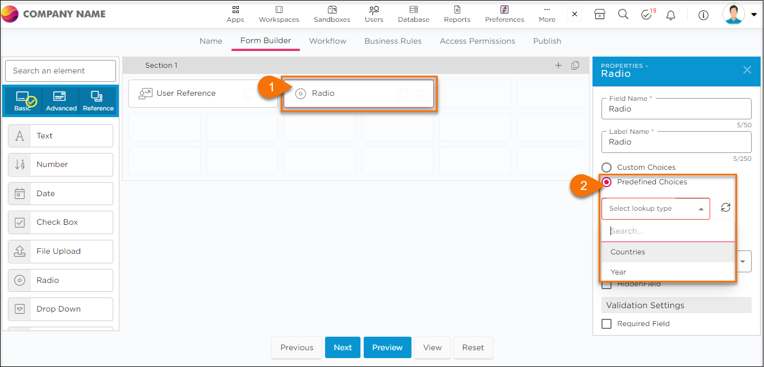
Task: Switch to the Access Permissions tab
Action: tap(478, 41)
